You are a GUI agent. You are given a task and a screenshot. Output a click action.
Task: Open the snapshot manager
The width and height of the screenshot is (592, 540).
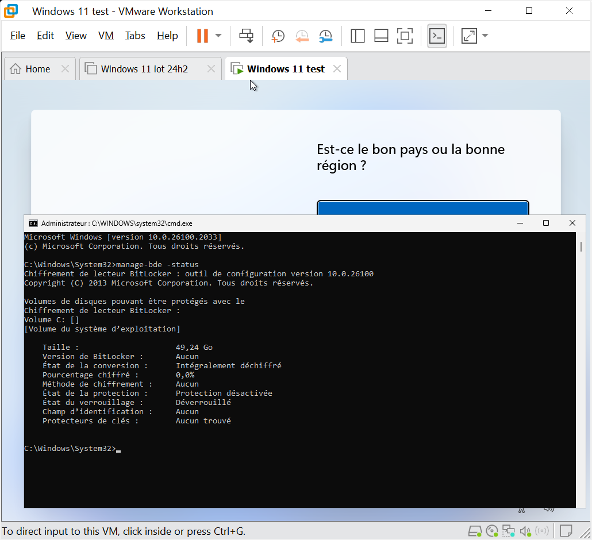325,36
